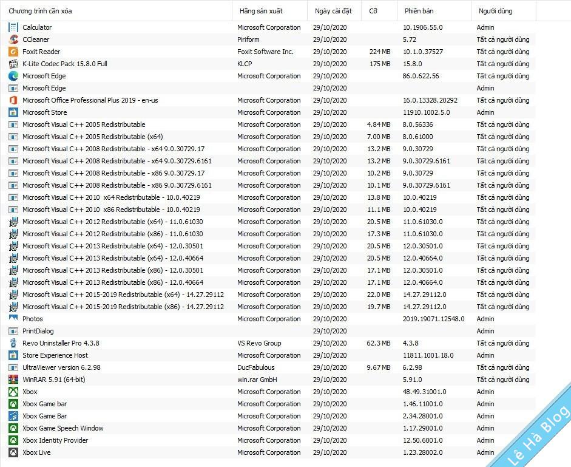The width and height of the screenshot is (571, 467).
Task: Select the K-Lite Codec Pack icon
Action: [x=13, y=64]
